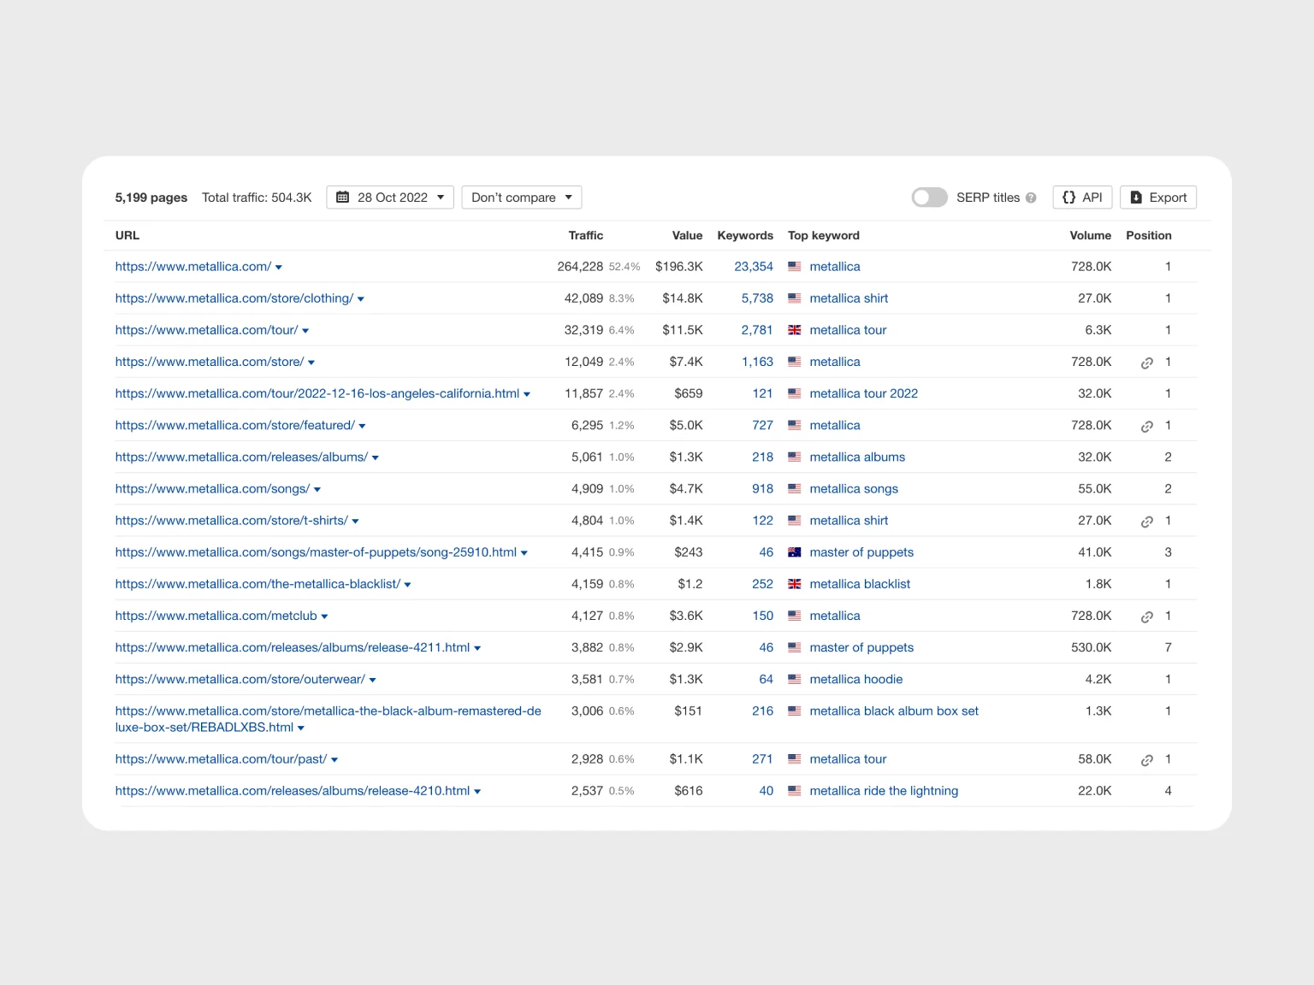Toggle the SERP titles switch
1314x985 pixels.
point(930,198)
